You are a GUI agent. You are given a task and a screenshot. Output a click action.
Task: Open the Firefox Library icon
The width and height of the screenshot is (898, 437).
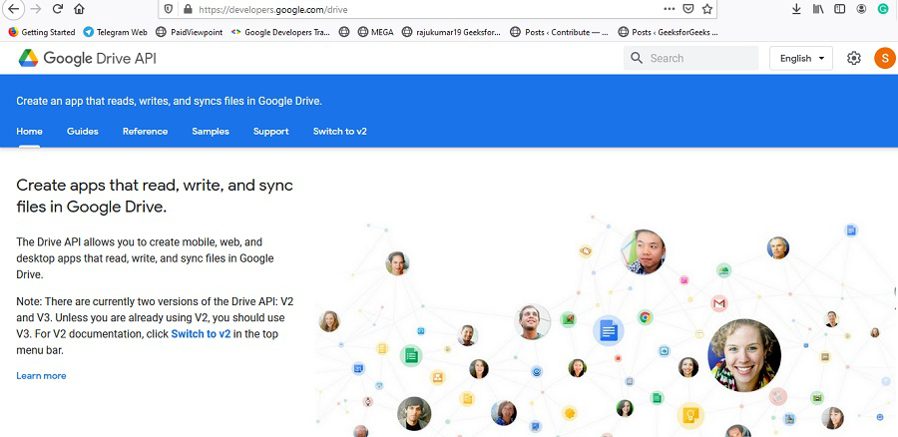818,9
